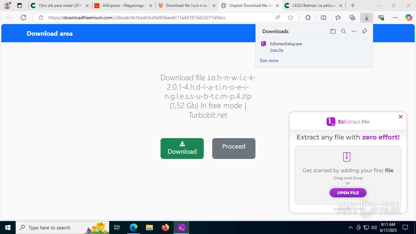Open the network tray icon
The height and width of the screenshot is (234, 416).
click(x=366, y=227)
